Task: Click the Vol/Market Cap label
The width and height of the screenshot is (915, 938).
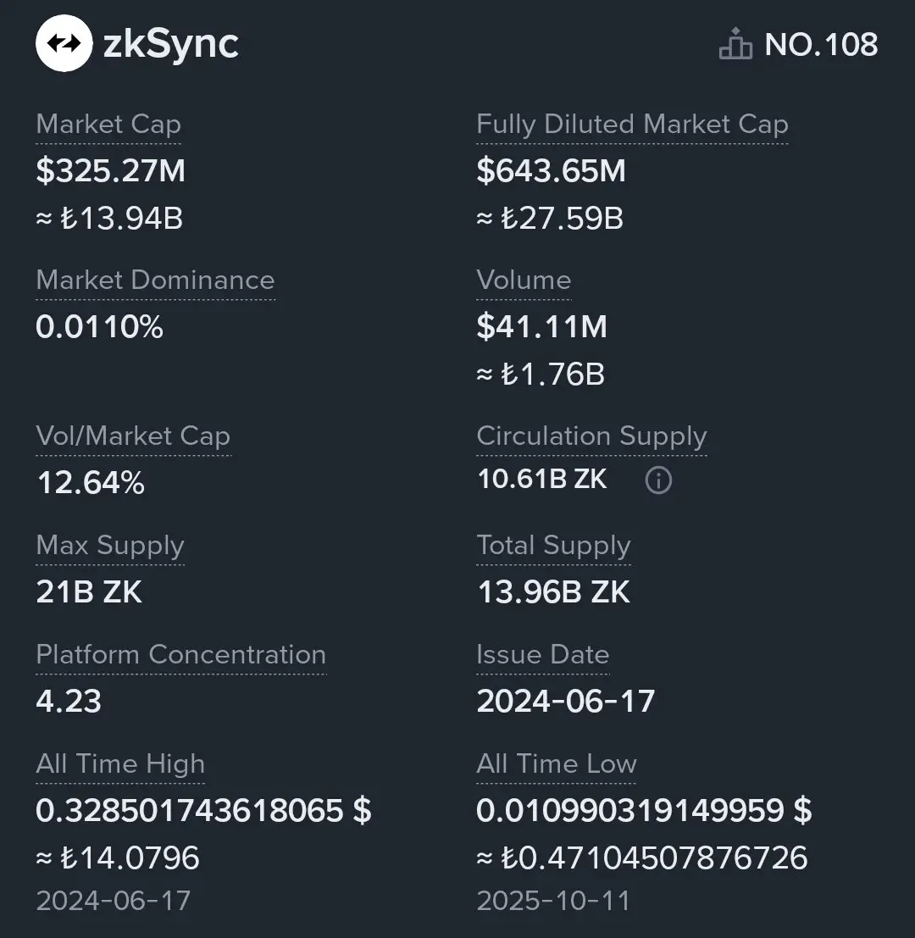Action: [133, 436]
